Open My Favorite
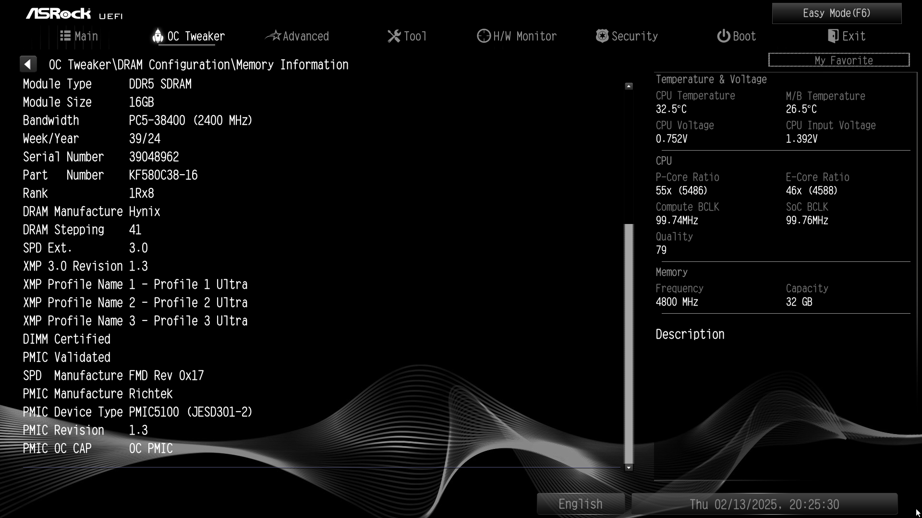 point(839,60)
